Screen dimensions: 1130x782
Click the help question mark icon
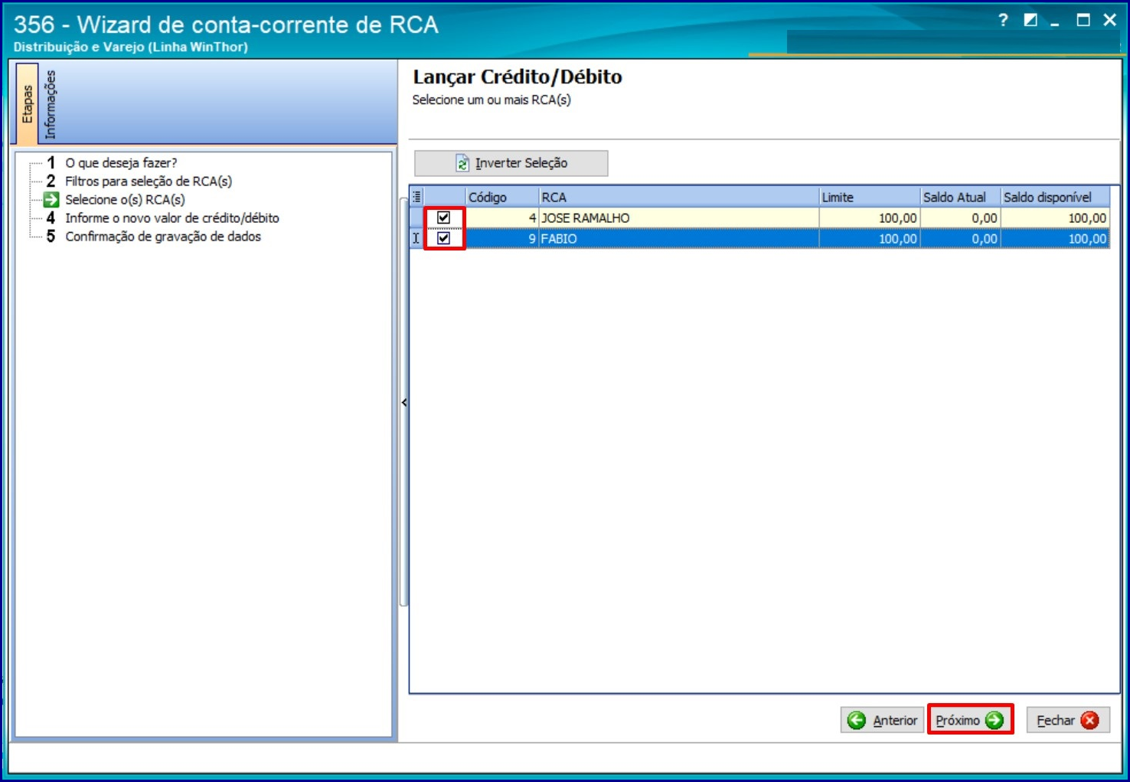coord(1003,20)
